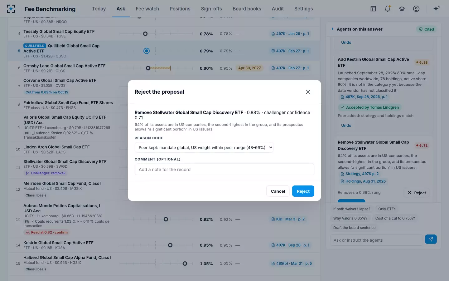Open the Holdings, Aug 31, 2026 citation
449x281 pixels.
(x=363, y=181)
